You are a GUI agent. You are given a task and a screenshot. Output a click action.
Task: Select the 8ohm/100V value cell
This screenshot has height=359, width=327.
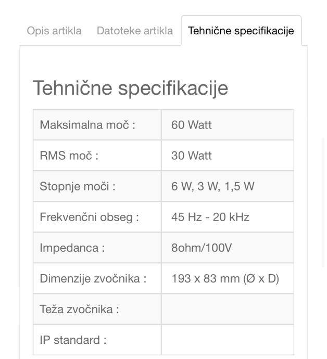click(x=228, y=248)
